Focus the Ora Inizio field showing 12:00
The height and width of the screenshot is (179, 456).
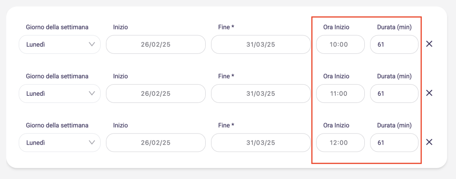click(x=340, y=142)
